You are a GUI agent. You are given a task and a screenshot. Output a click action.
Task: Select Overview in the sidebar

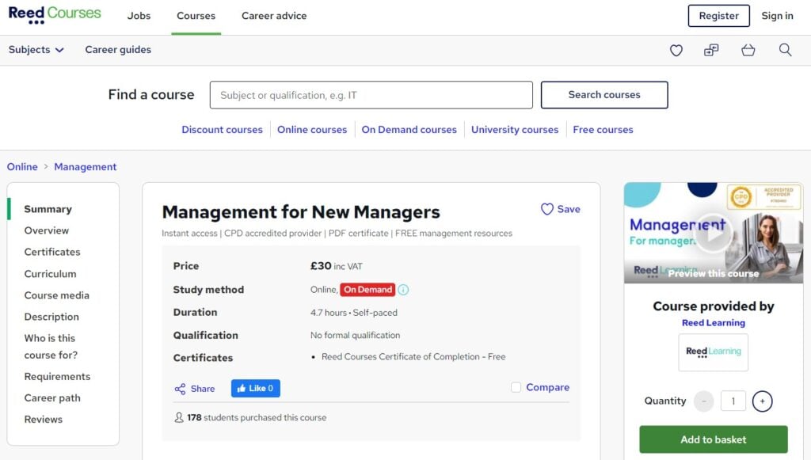[47, 230]
